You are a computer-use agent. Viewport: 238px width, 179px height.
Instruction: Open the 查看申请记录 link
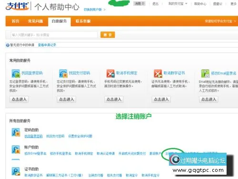pos(47,45)
